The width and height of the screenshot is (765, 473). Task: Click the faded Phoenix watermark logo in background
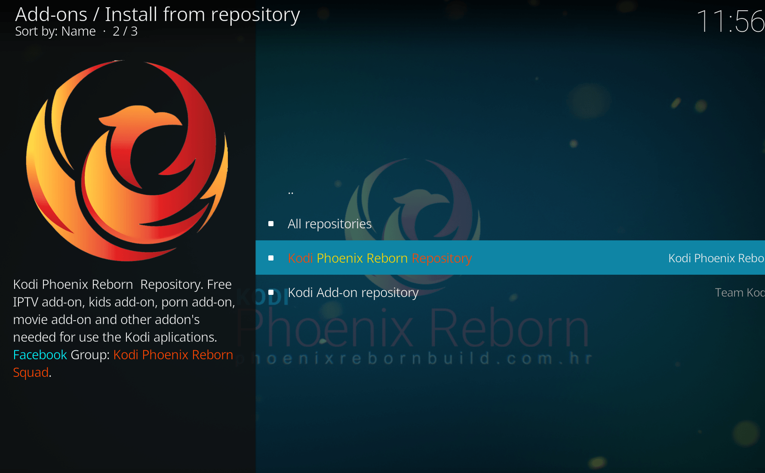click(415, 202)
